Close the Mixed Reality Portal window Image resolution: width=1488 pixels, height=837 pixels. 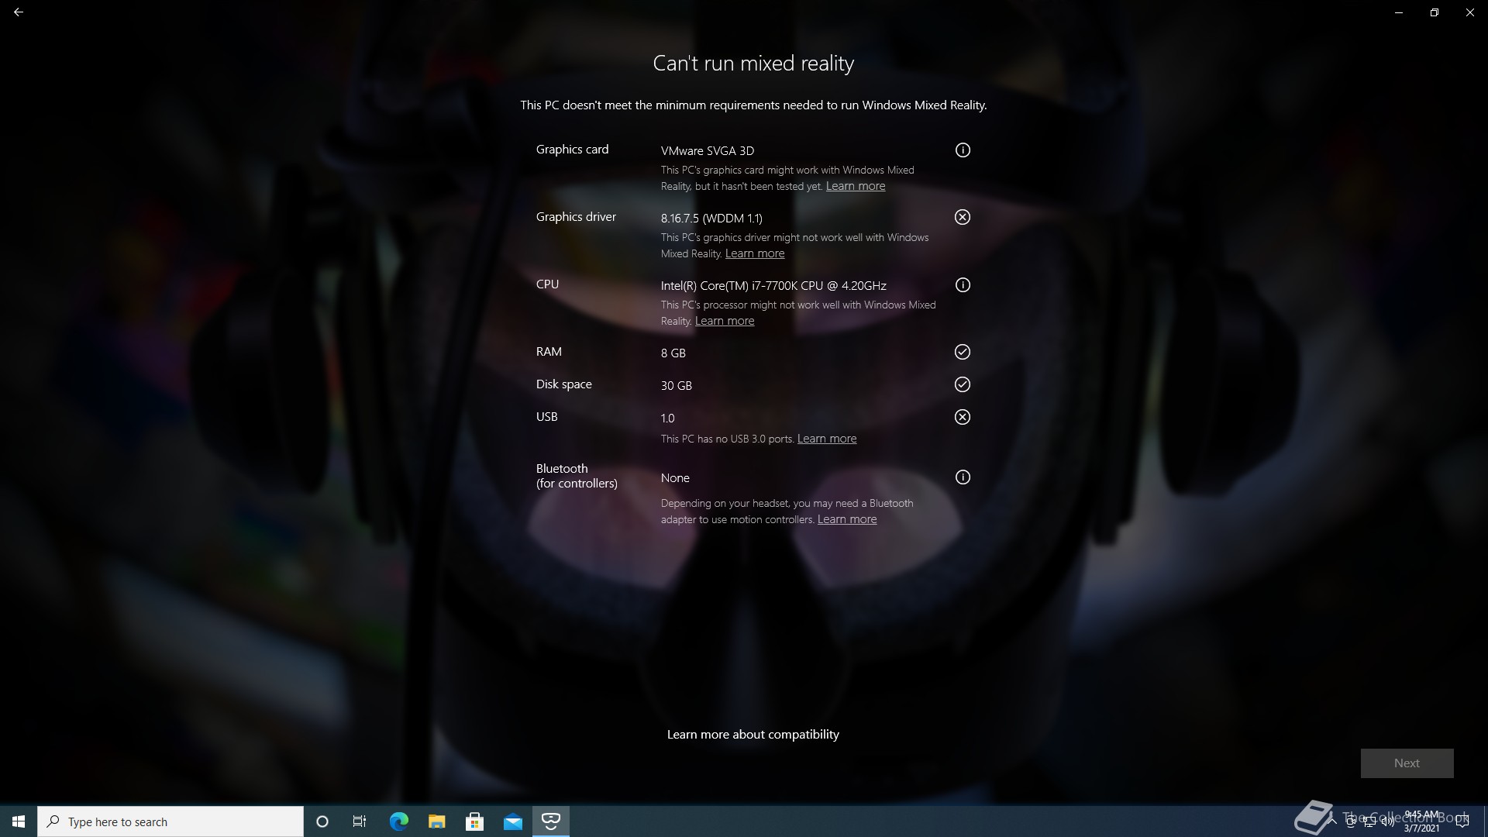pos(1470,12)
